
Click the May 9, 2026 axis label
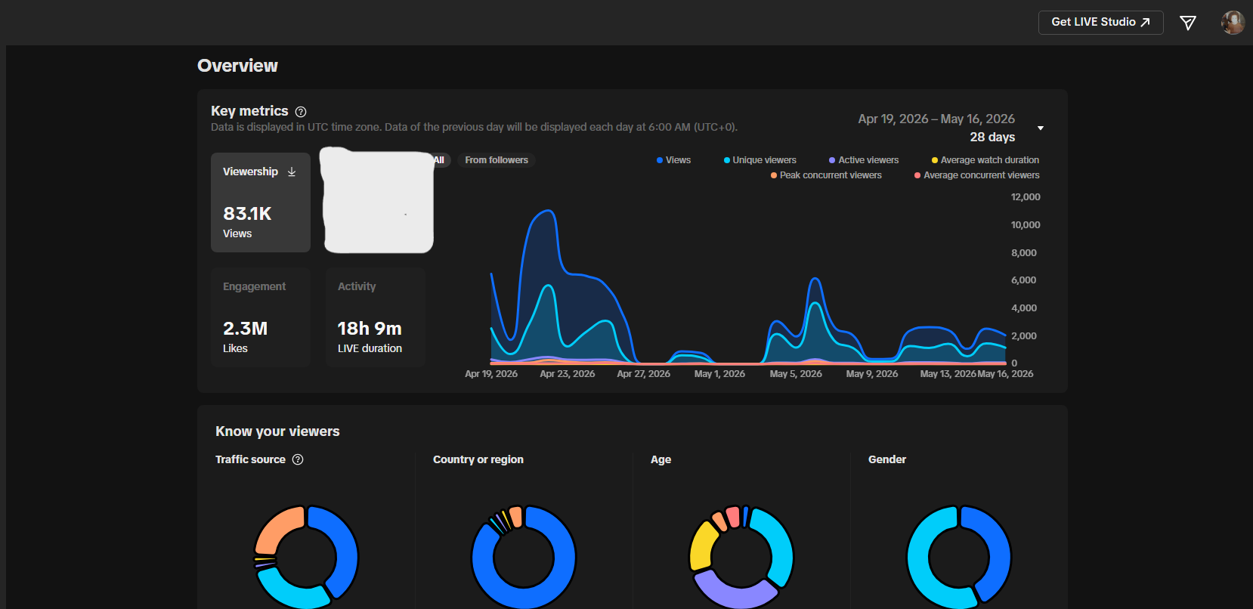pyautogui.click(x=872, y=374)
